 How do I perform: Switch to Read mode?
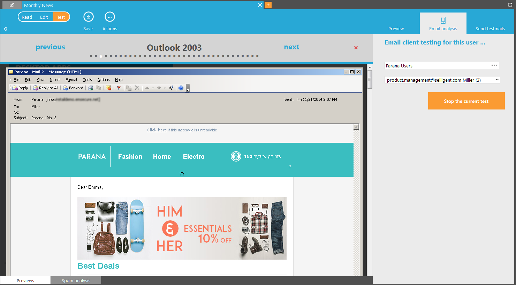click(x=27, y=17)
